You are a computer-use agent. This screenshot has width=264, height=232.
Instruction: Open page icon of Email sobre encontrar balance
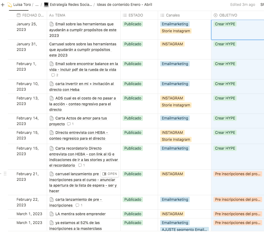tap(52, 64)
